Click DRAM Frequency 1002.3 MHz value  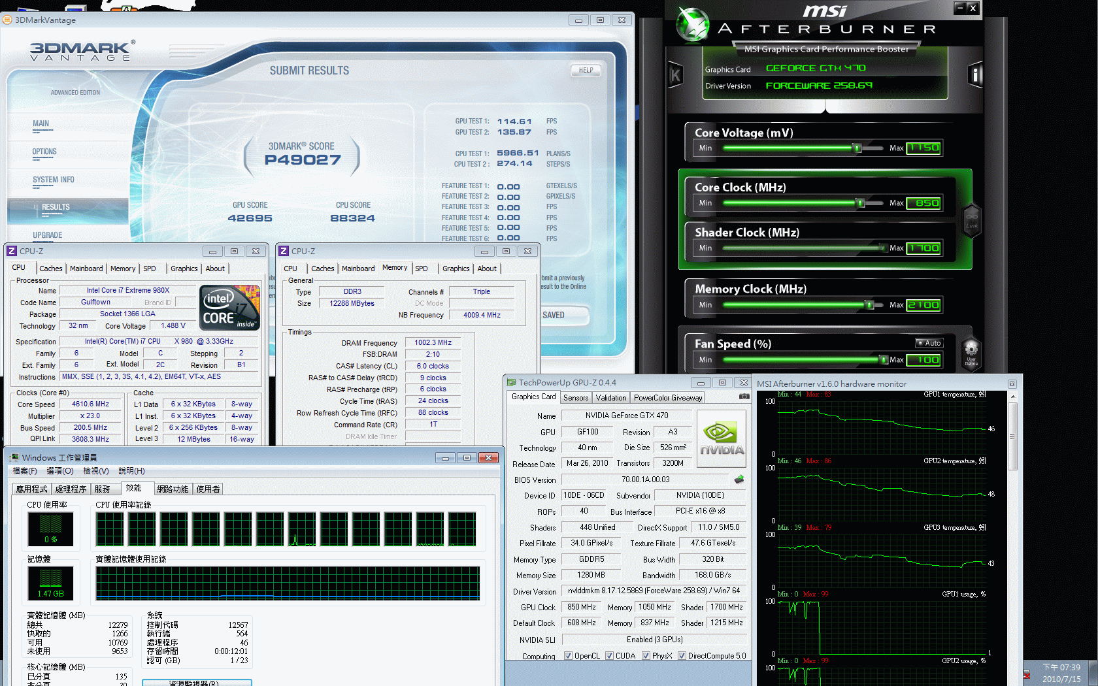pos(433,342)
